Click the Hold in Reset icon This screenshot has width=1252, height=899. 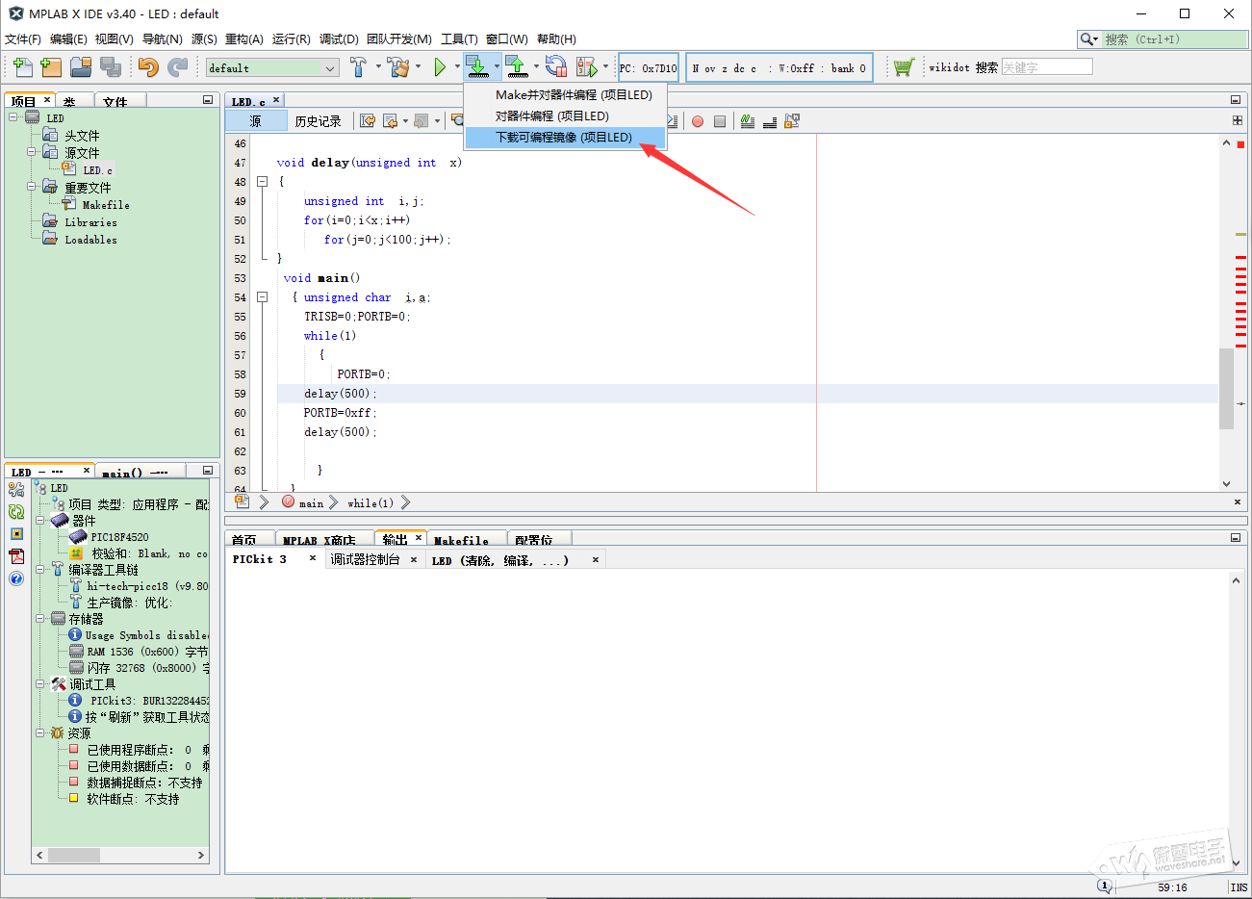(x=555, y=67)
